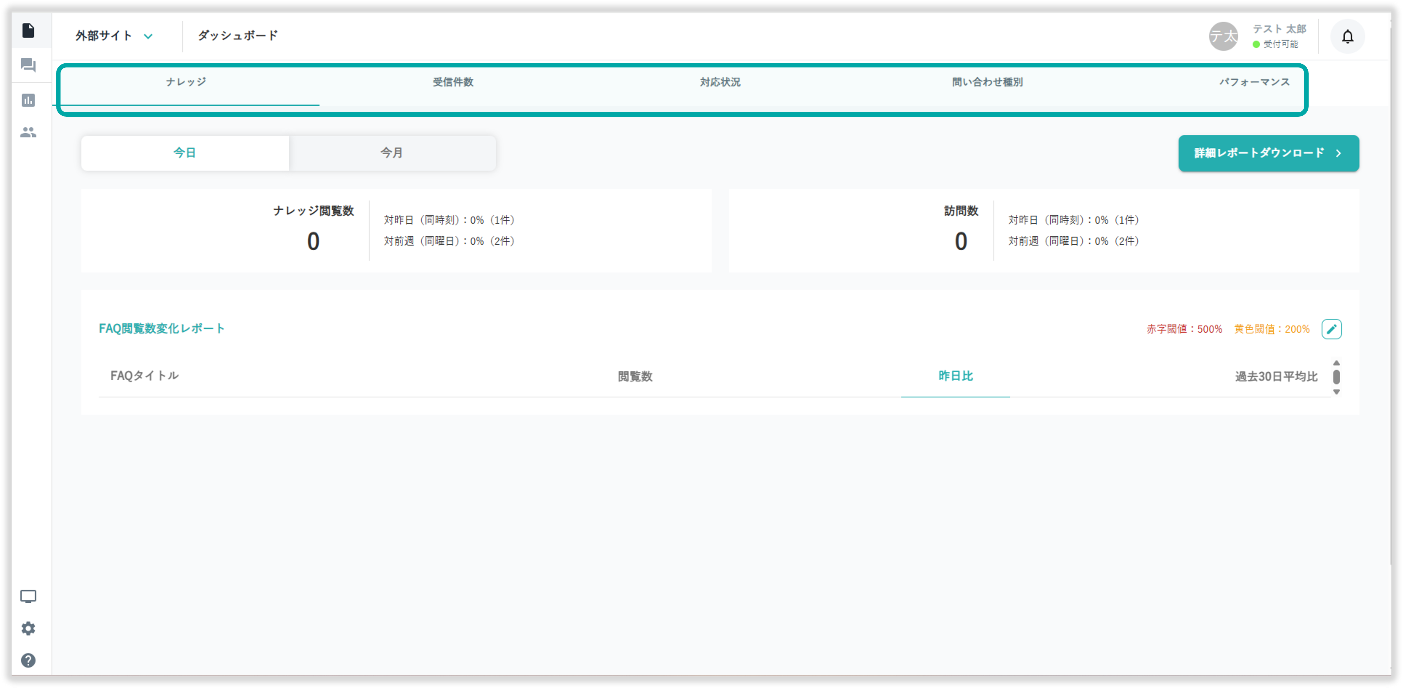Open the chat messages sidebar icon
Viewport: 1403px width, 688px height.
28,65
